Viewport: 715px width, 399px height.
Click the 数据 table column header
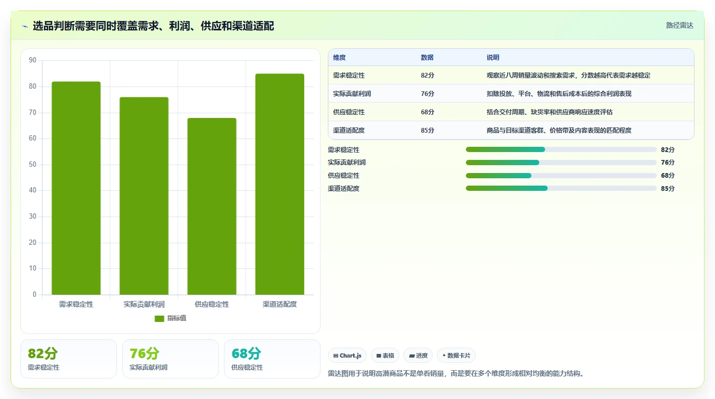tap(427, 58)
